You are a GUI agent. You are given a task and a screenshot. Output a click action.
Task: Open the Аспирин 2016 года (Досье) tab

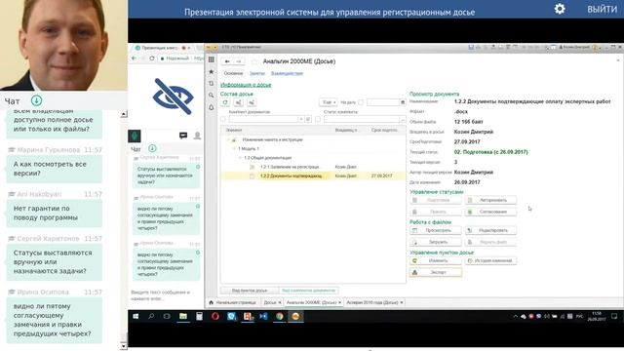point(372,303)
